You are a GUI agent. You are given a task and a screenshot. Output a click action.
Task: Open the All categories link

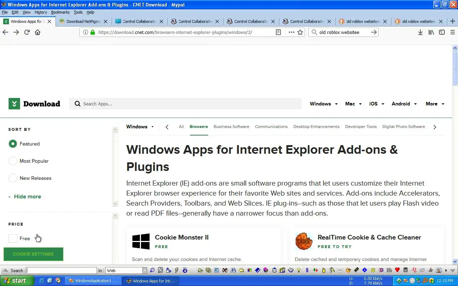click(181, 127)
